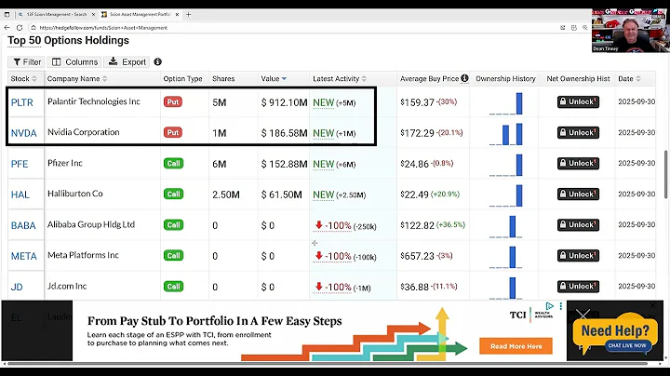670x376 pixels.
Task: Unlock net ownership history for JD
Action: [x=578, y=287]
